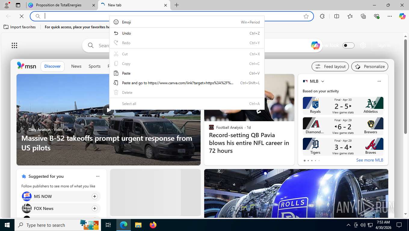Select Undo in the context menu
This screenshot has width=409, height=231.
(x=187, y=33)
